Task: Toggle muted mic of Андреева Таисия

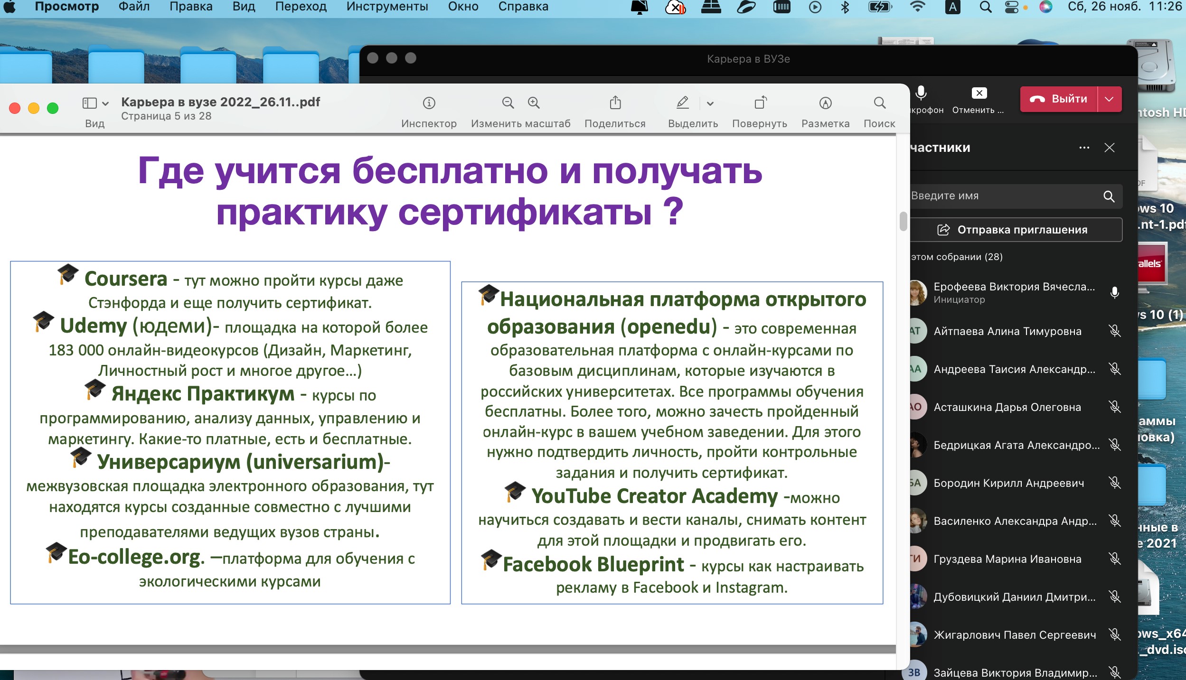Action: click(1115, 369)
